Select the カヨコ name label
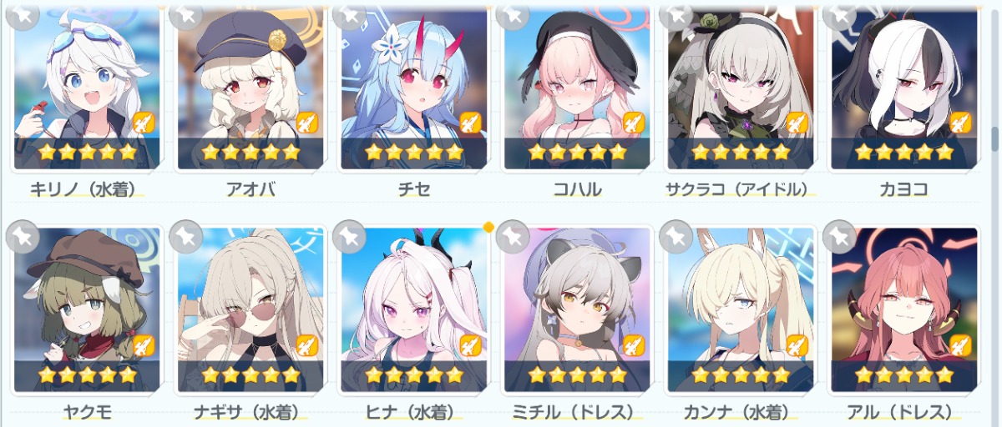The height and width of the screenshot is (427, 1002). click(903, 189)
